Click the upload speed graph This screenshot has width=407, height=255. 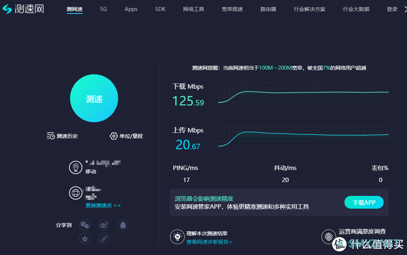tap(303, 136)
